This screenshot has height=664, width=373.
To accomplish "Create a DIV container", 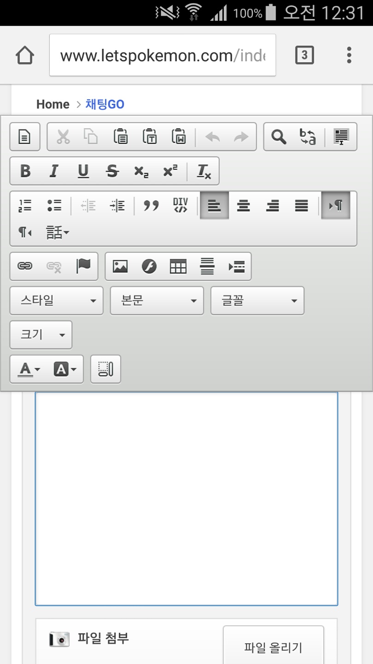I will pos(180,206).
